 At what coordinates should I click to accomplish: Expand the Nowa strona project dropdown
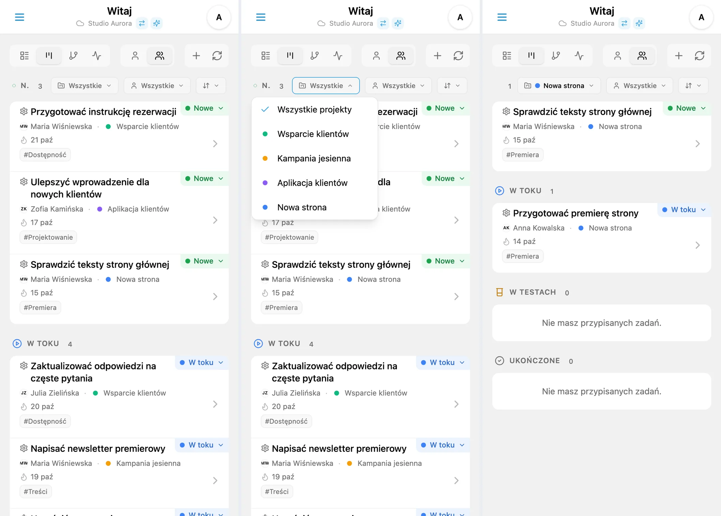coord(559,85)
